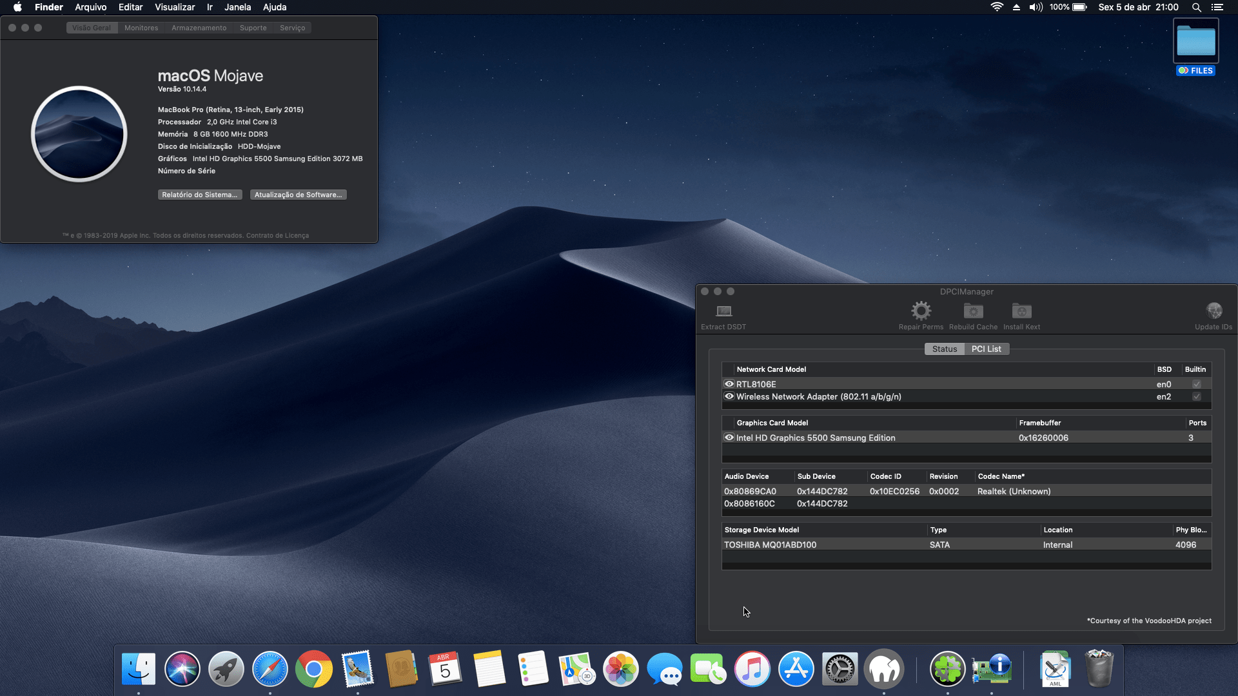Open the Visualizar menu
This screenshot has width=1238, height=696.
coord(175,7)
